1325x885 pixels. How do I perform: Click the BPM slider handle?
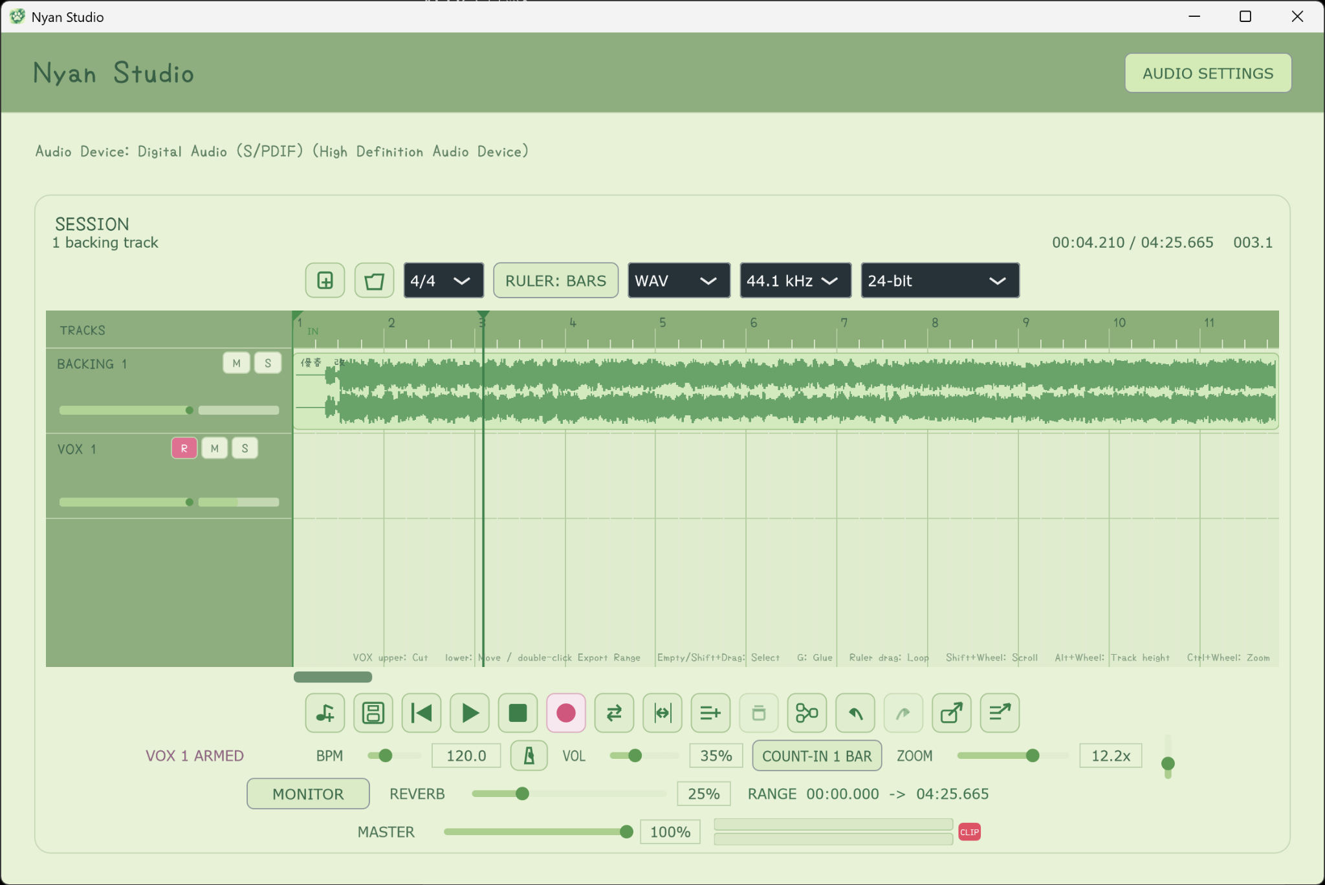point(386,756)
